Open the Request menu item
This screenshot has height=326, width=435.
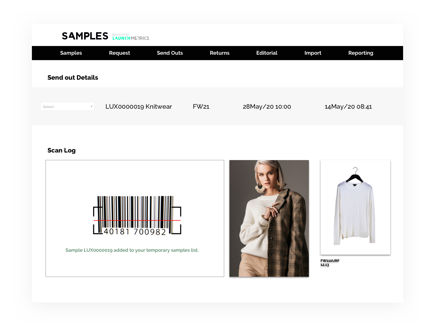tap(120, 53)
